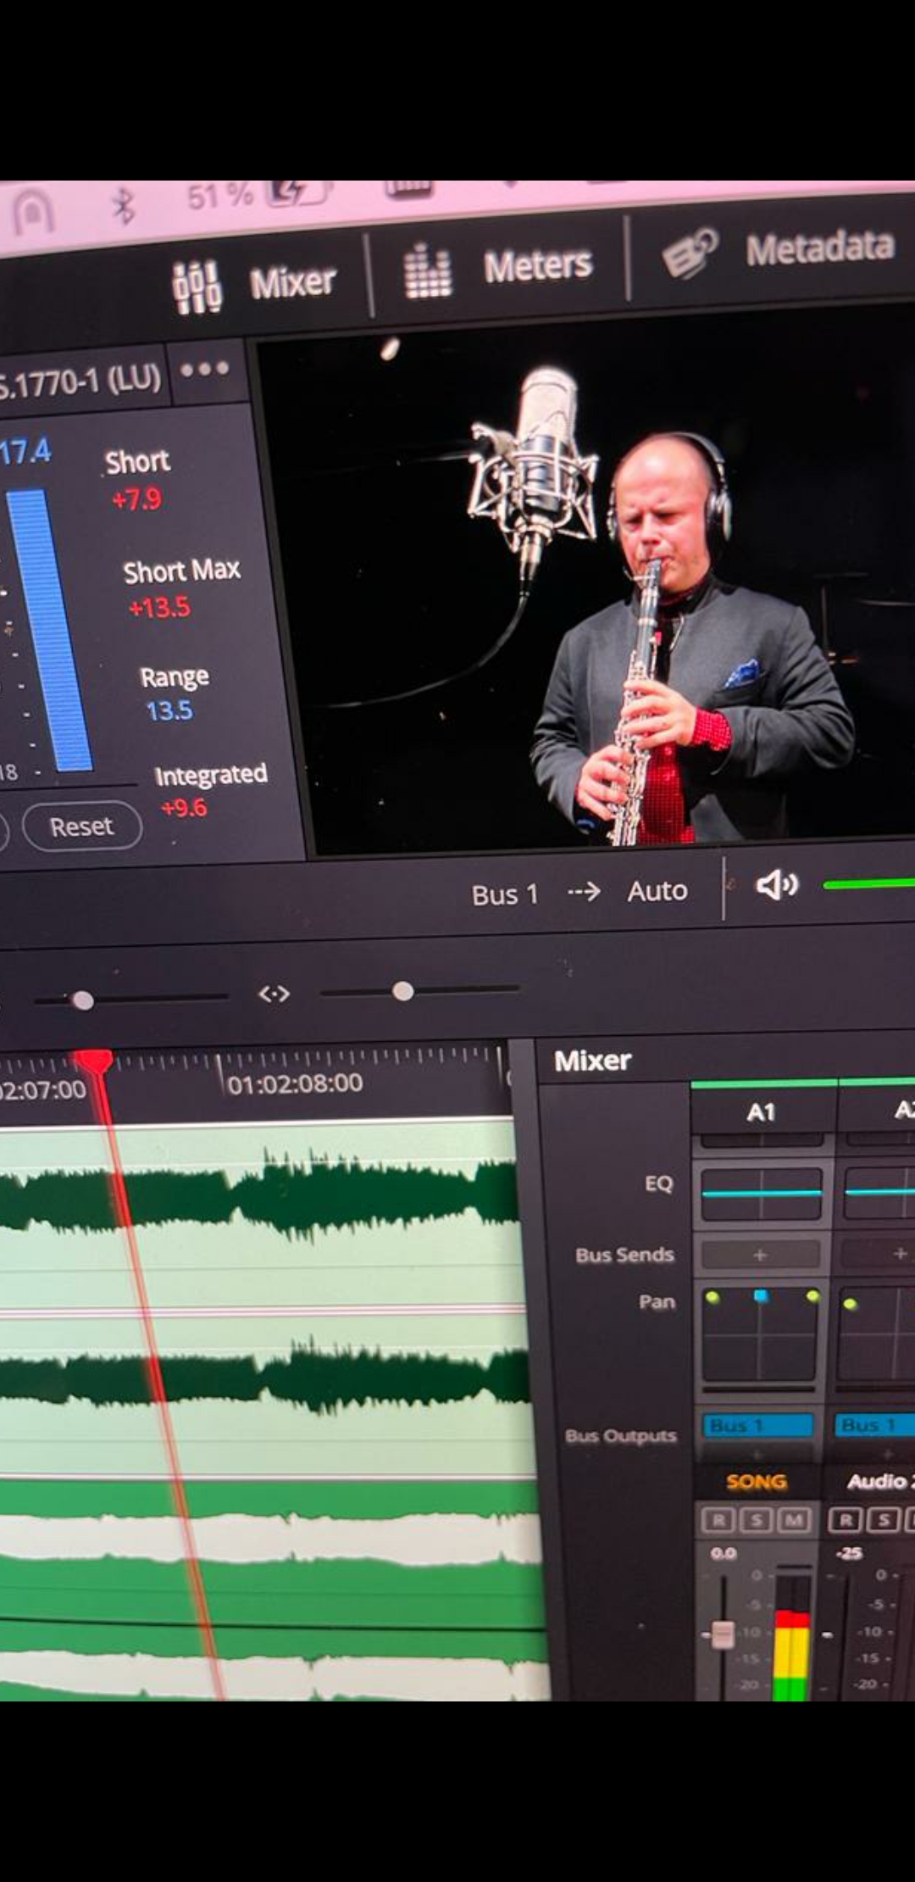Open the Metadata panel
The width and height of the screenshot is (915, 1882).
[x=779, y=251]
